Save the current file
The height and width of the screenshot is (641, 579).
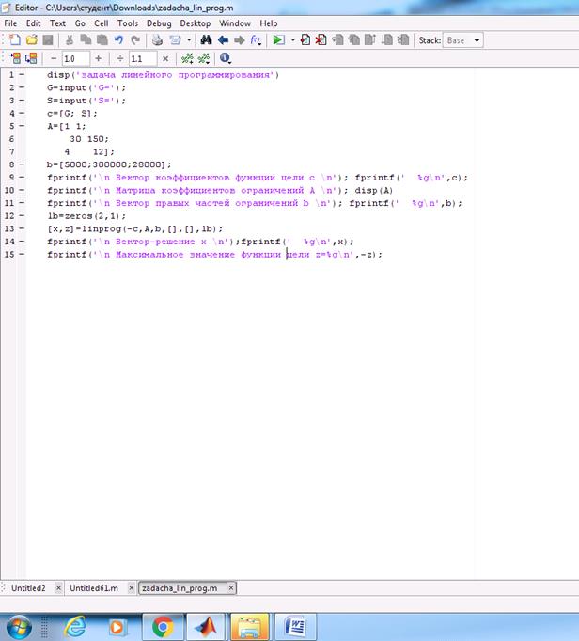click(48, 40)
